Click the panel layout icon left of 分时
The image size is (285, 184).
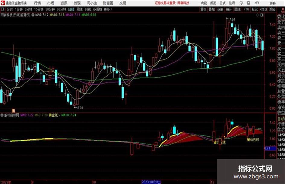pyautogui.click(x=2, y=9)
